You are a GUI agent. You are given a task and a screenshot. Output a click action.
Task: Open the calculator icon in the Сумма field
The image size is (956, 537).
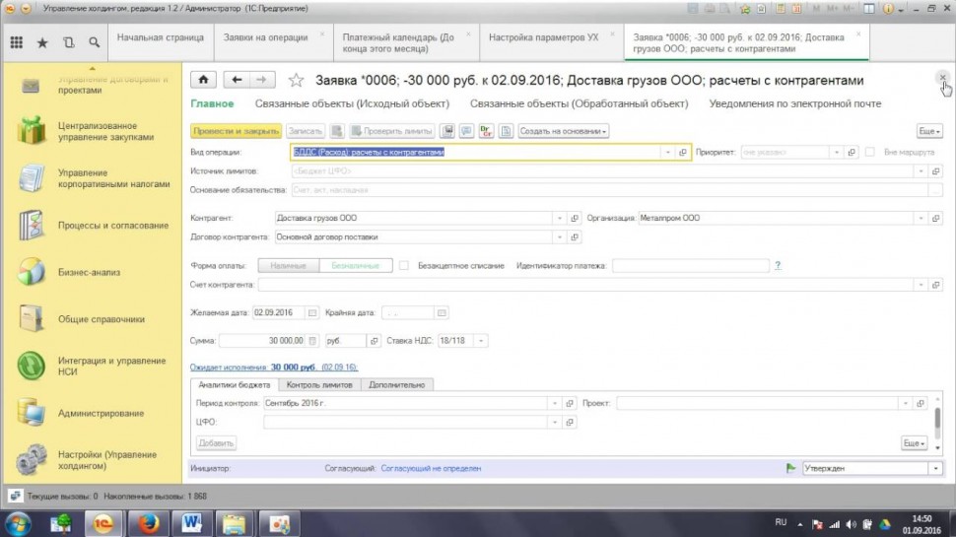pyautogui.click(x=313, y=341)
